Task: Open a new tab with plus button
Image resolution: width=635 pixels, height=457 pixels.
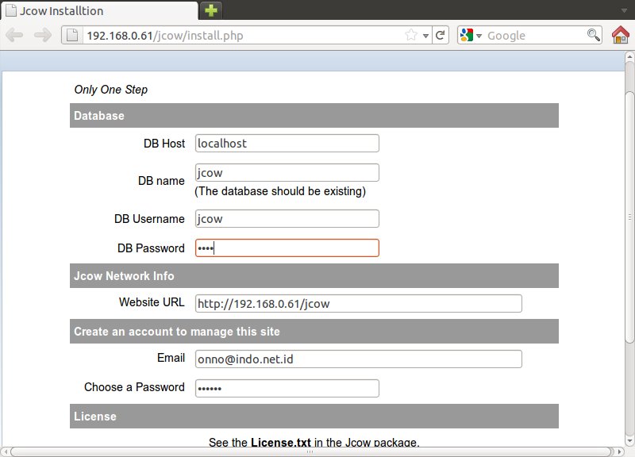Action: click(x=211, y=11)
